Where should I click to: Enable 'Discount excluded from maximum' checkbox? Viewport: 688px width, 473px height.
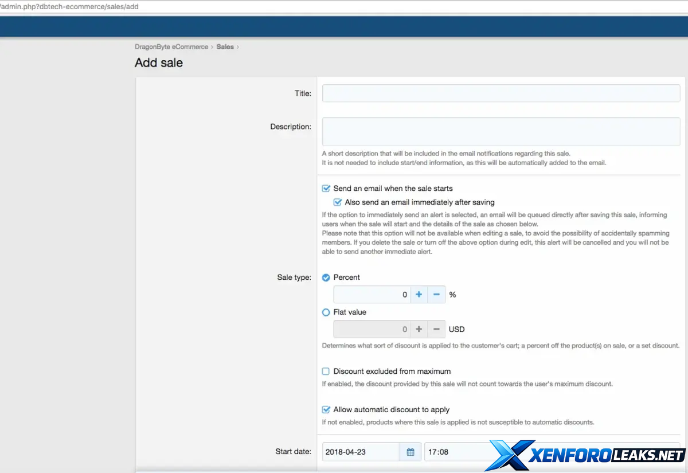[x=326, y=372]
